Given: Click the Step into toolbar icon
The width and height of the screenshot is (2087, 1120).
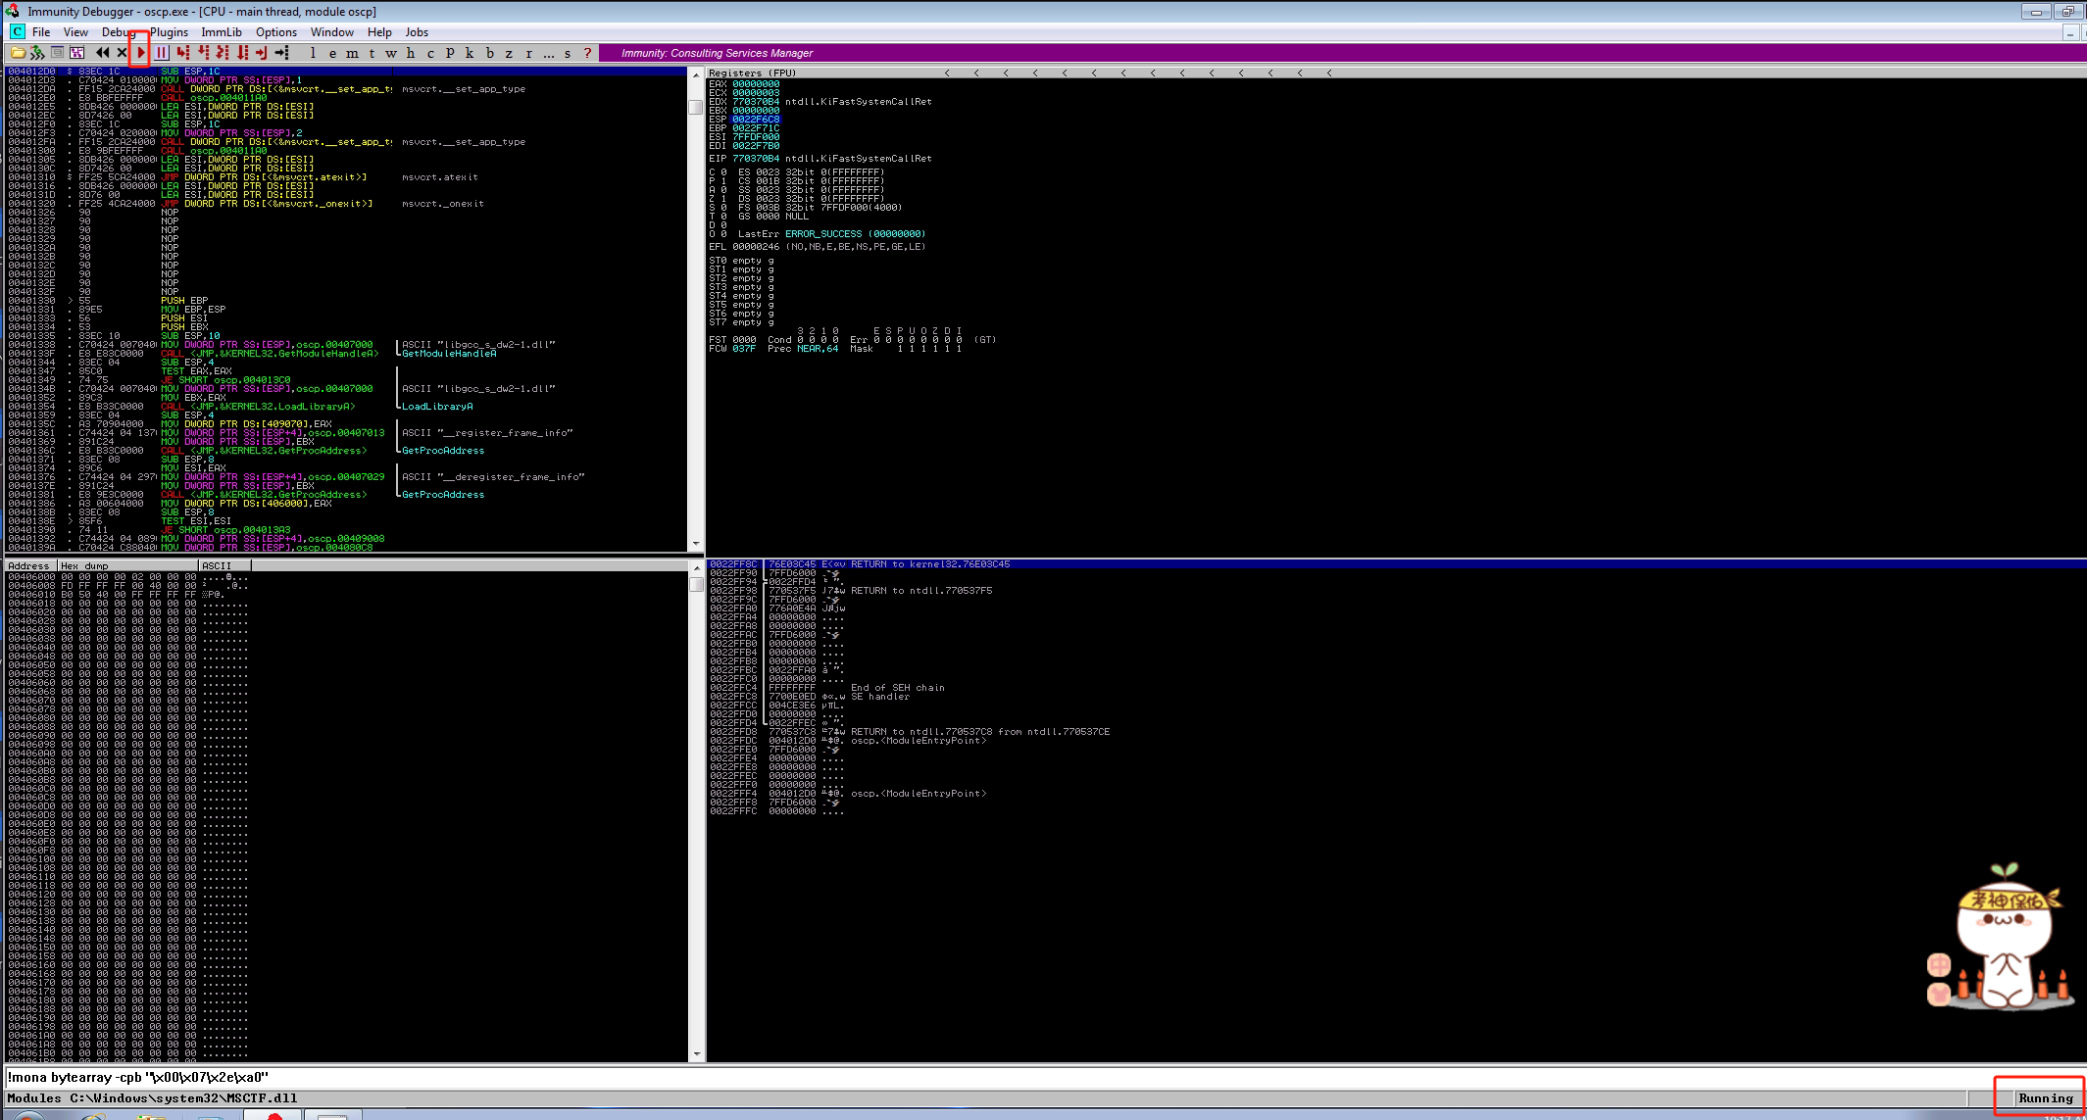Looking at the screenshot, I should 183,53.
